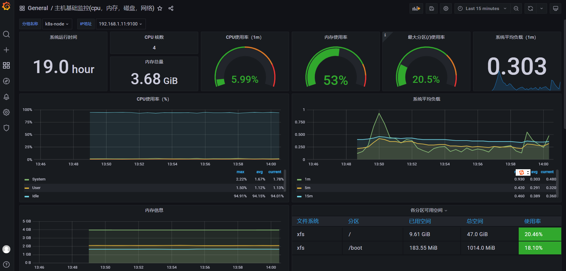
Task: Sort table by 文件系统 column header
Action: 308,221
